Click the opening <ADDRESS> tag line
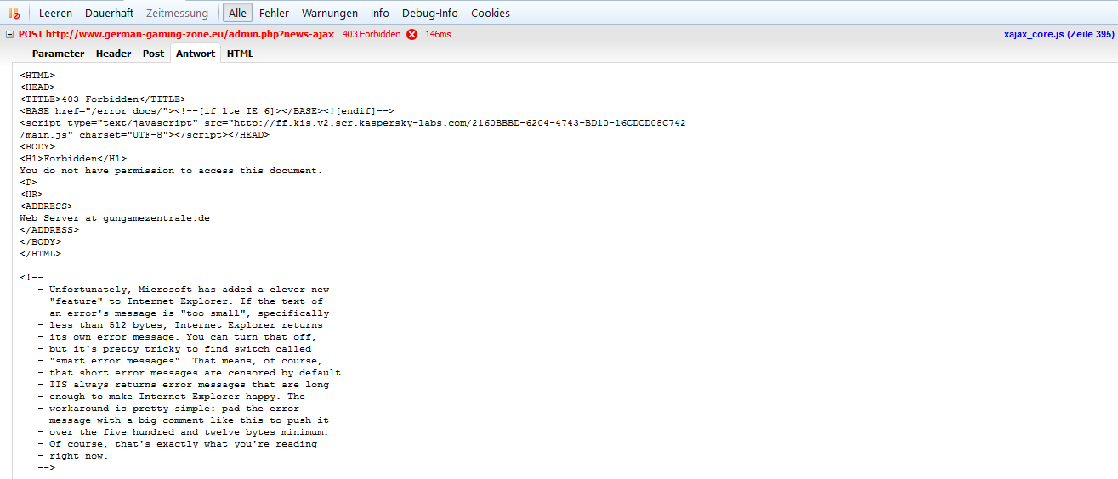This screenshot has height=479, width=1118. pyautogui.click(x=47, y=206)
